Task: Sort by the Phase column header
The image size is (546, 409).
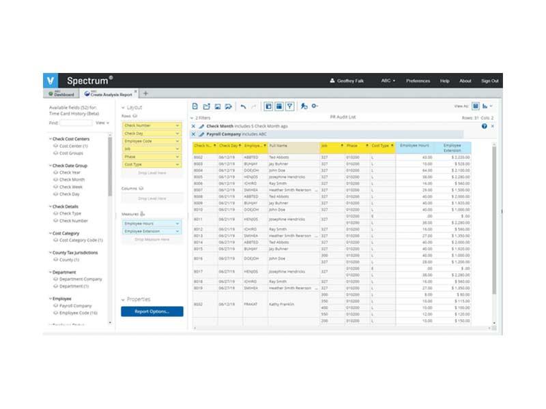Action: coord(357,148)
